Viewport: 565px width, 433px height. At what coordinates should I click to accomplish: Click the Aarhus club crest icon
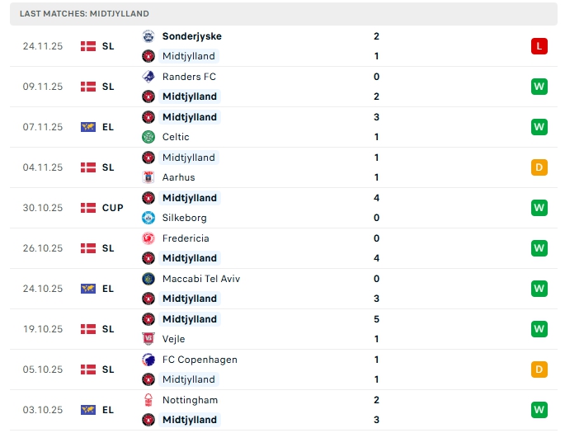point(148,177)
